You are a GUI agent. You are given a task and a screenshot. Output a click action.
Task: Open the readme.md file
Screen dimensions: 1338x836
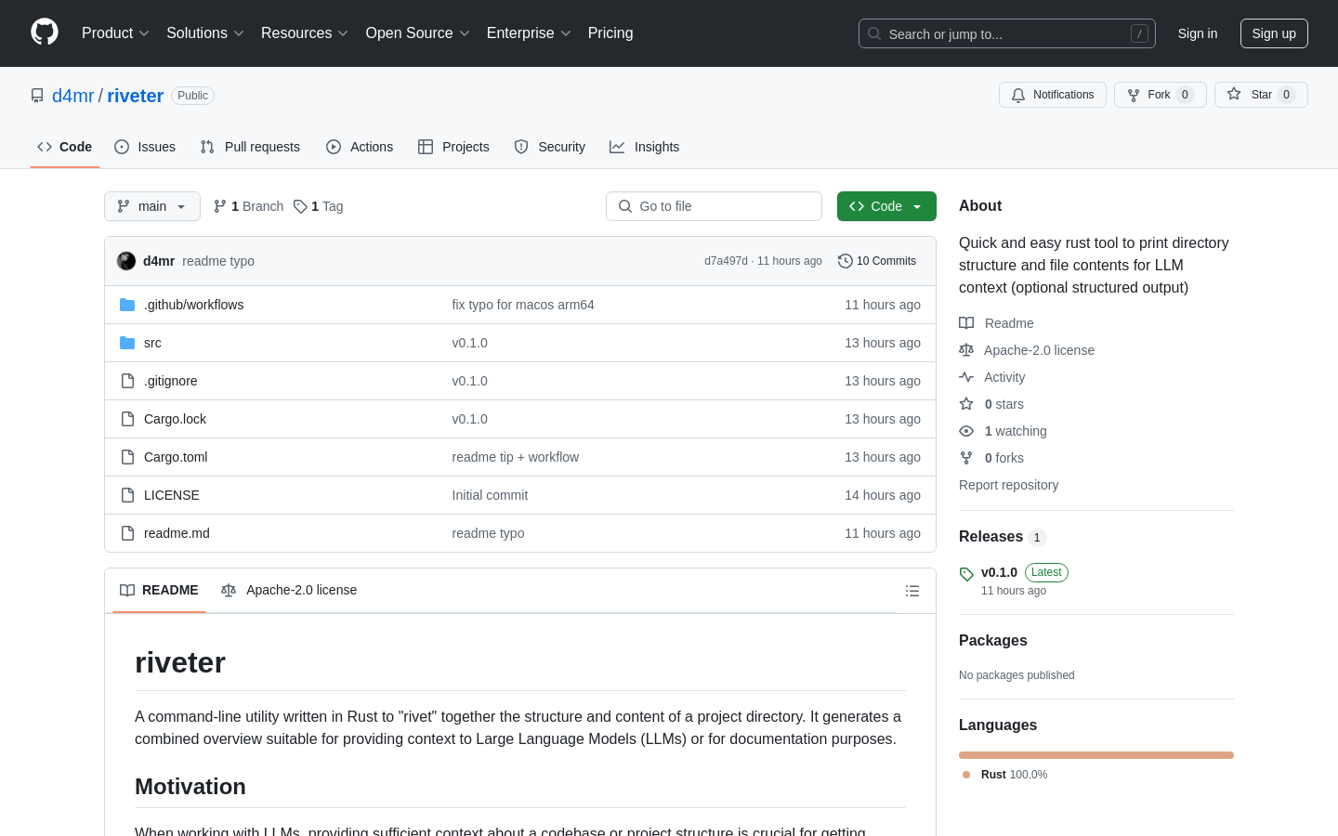177,533
